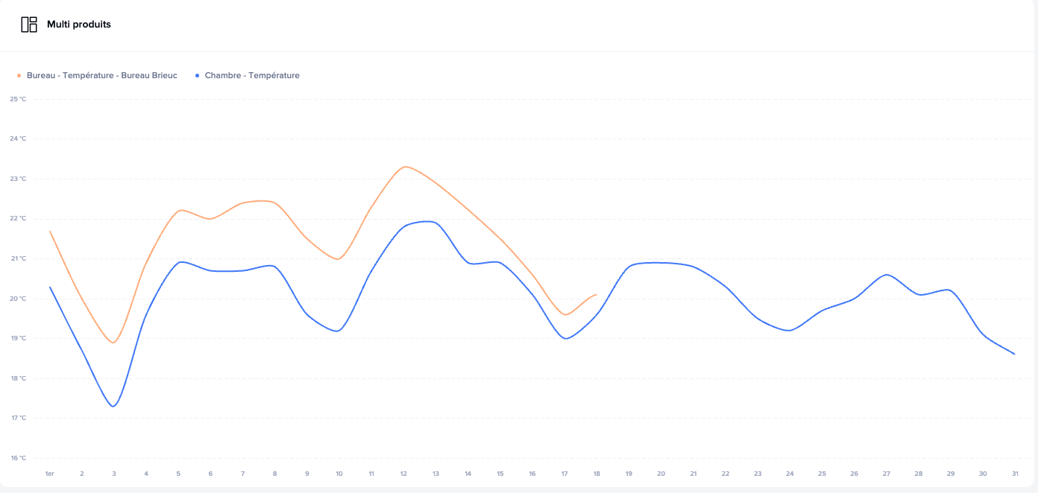Select day 24 on the x-axis
The height and width of the screenshot is (493, 1038).
pyautogui.click(x=790, y=474)
